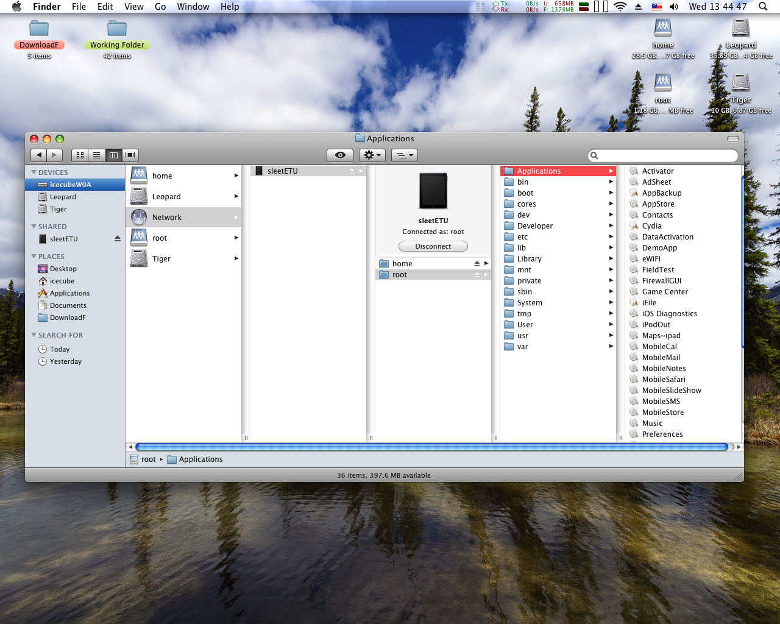Select the iFile app

(x=682, y=303)
